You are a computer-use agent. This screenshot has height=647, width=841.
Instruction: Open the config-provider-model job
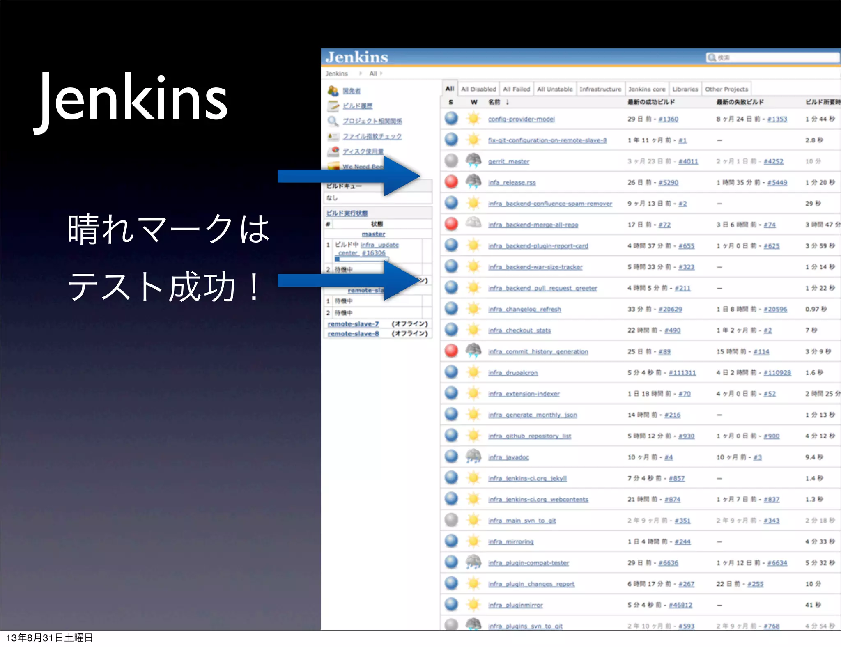[x=521, y=119]
